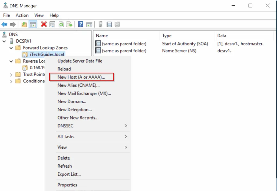The height and width of the screenshot is (191, 277).
Task: Select Delete in the context menu
Action: pos(64,158)
